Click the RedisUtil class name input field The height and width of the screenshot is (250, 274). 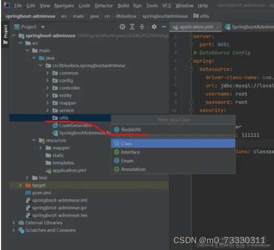[x=173, y=129]
